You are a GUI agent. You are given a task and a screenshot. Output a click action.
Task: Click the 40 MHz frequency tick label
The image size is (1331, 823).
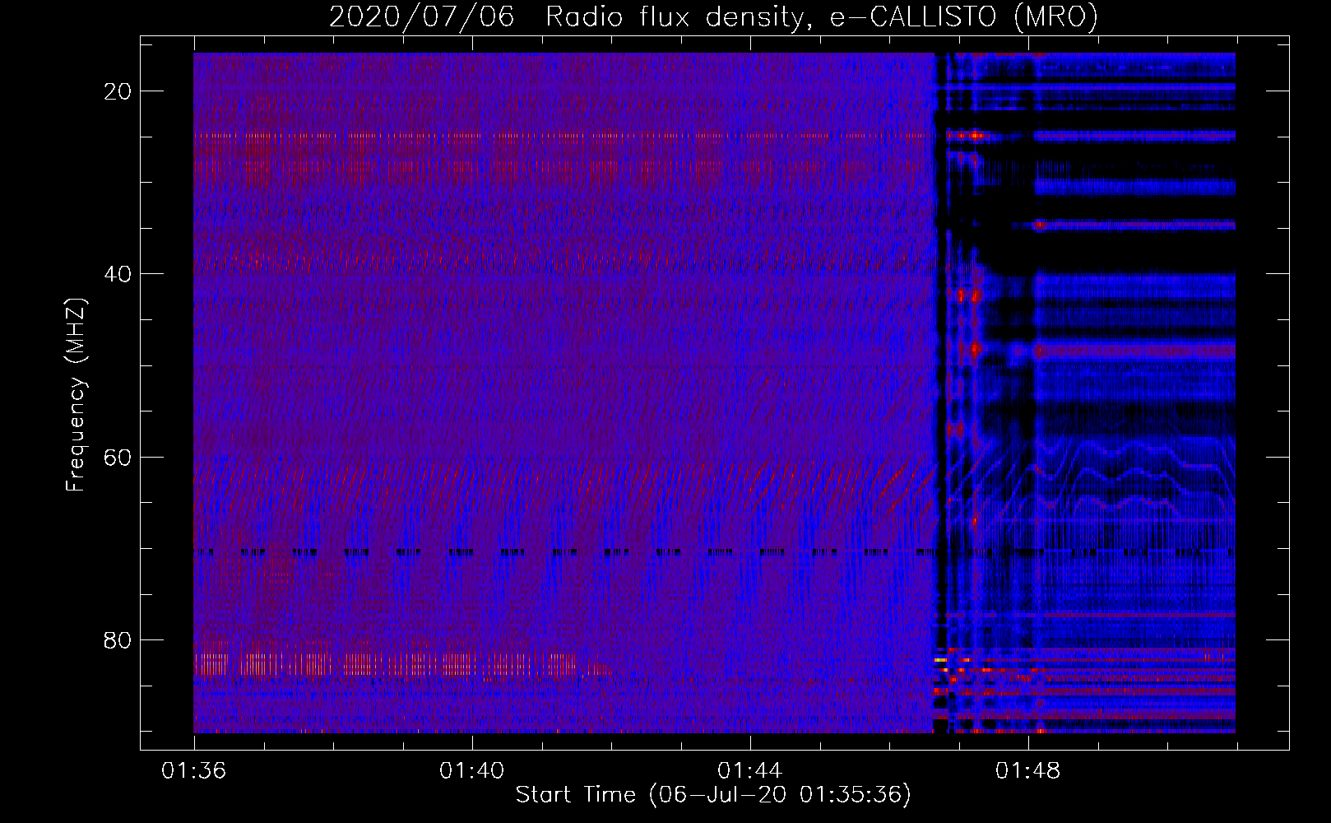click(x=118, y=274)
